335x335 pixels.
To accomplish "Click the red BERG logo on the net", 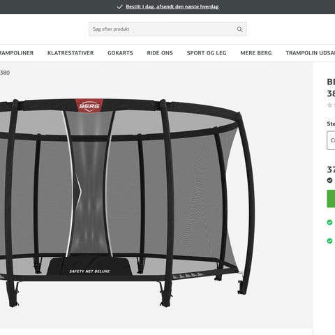I will 89,106.
